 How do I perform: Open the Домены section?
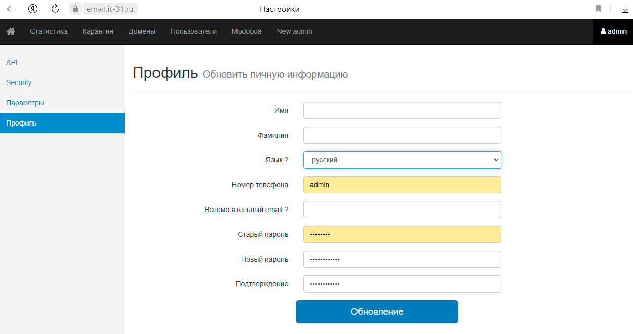point(142,31)
